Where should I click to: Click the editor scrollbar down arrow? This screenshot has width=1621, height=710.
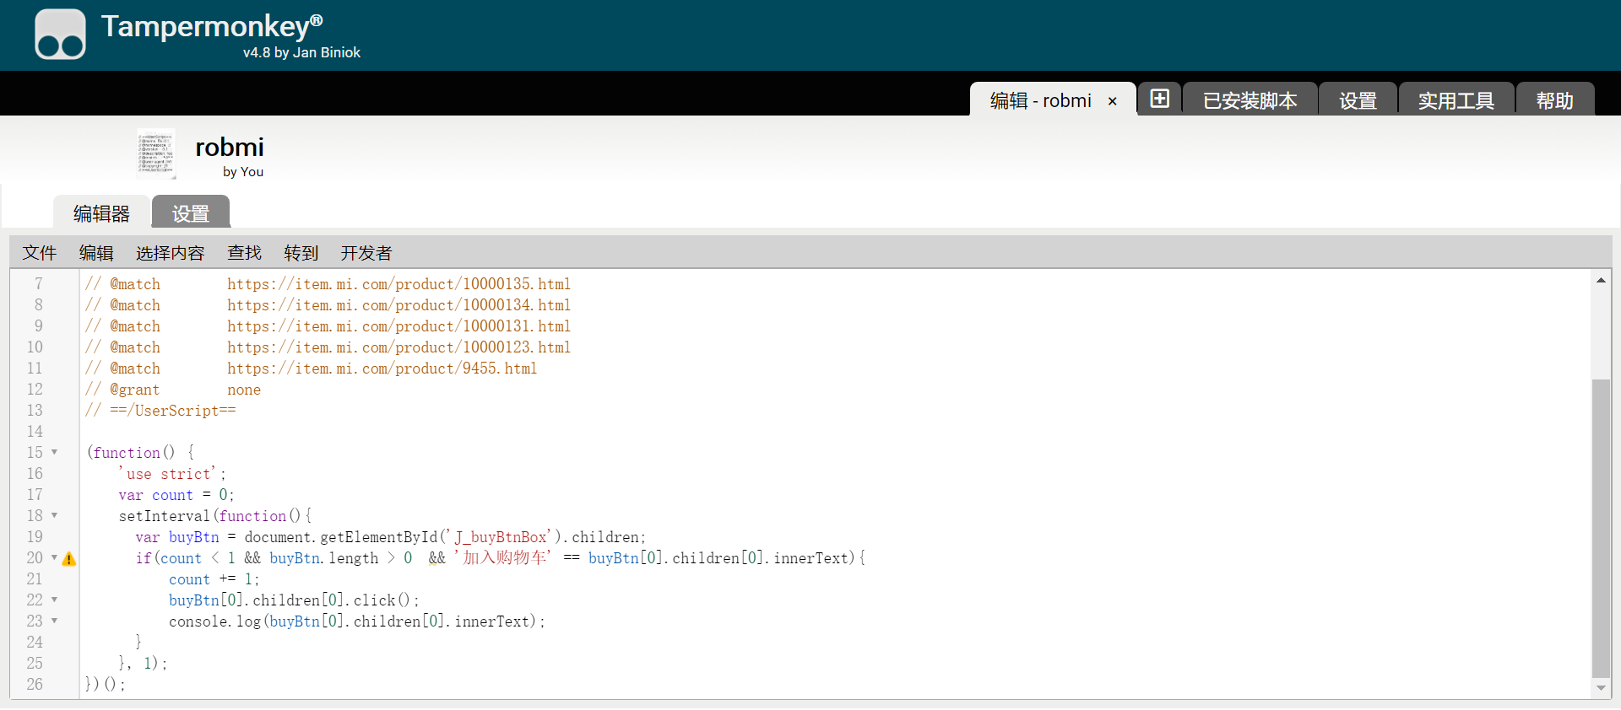click(x=1601, y=688)
